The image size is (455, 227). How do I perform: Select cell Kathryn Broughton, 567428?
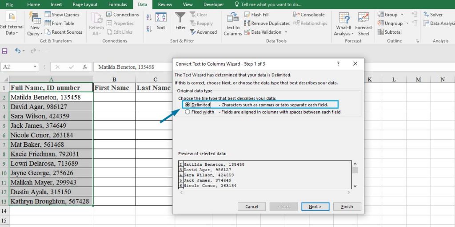tap(51, 201)
